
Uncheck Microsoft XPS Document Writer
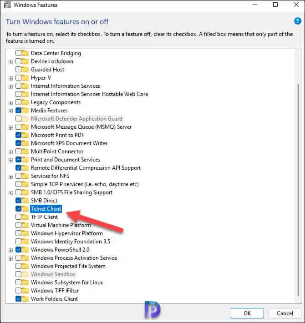(x=18, y=143)
